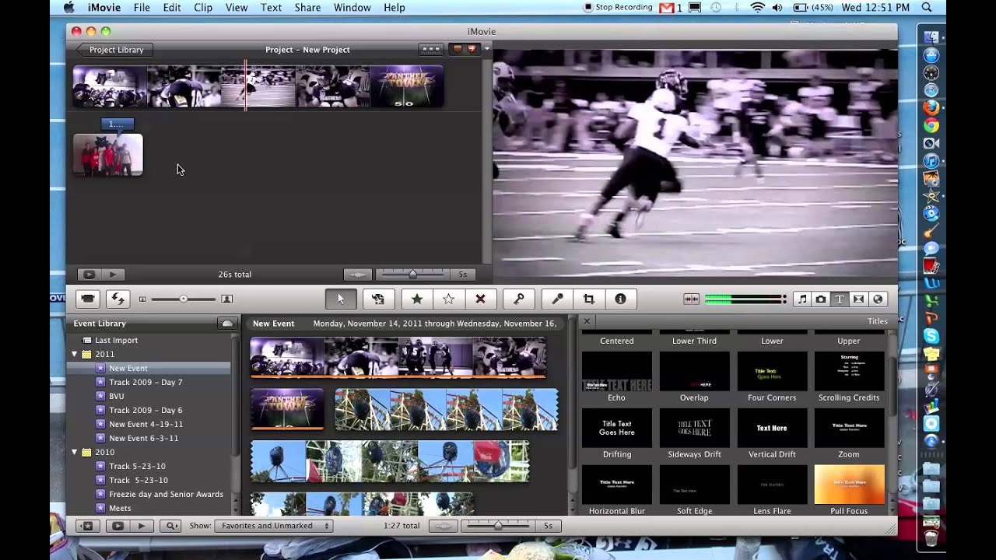Select the arrow selection tool
The image size is (996, 560).
click(340, 299)
